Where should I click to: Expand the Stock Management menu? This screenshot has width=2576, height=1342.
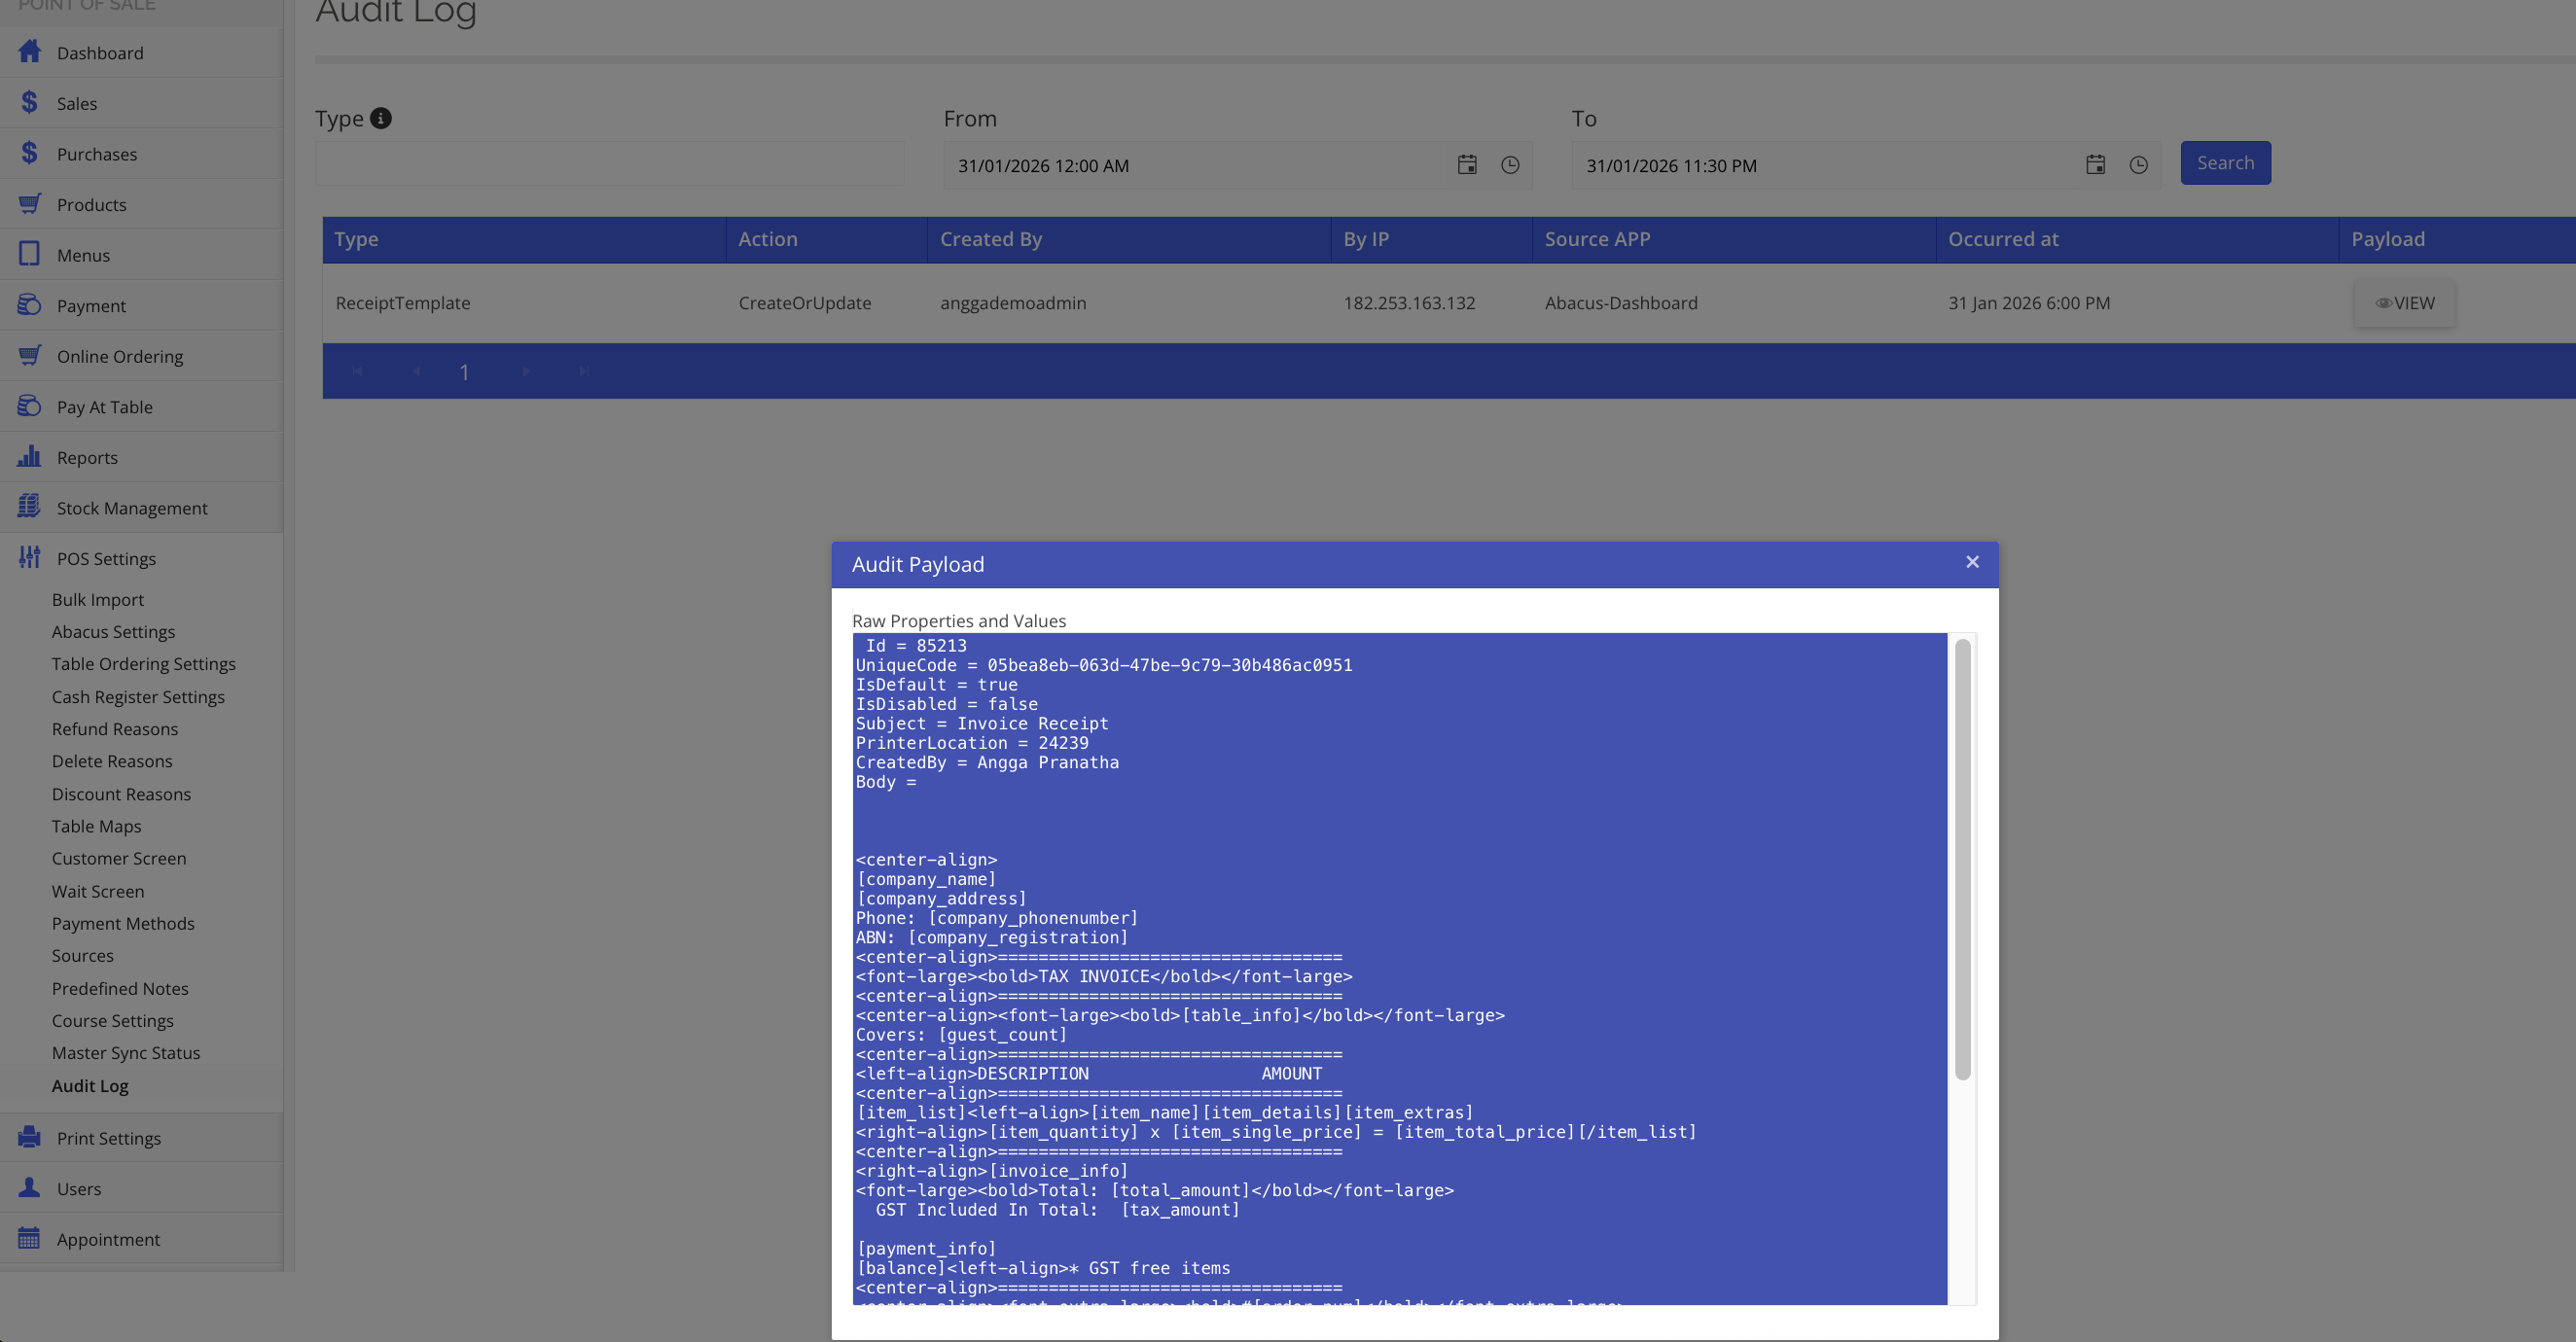point(132,508)
